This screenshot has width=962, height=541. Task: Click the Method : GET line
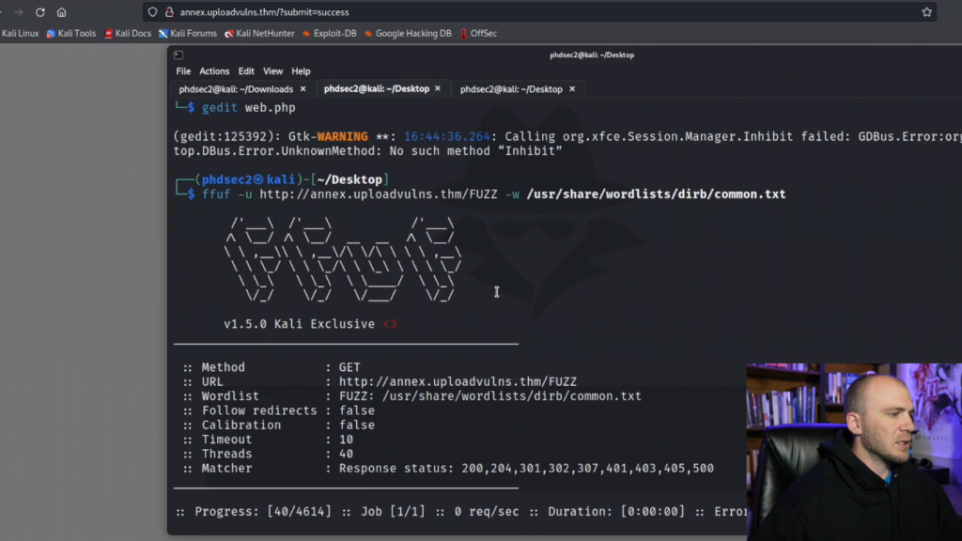point(272,367)
